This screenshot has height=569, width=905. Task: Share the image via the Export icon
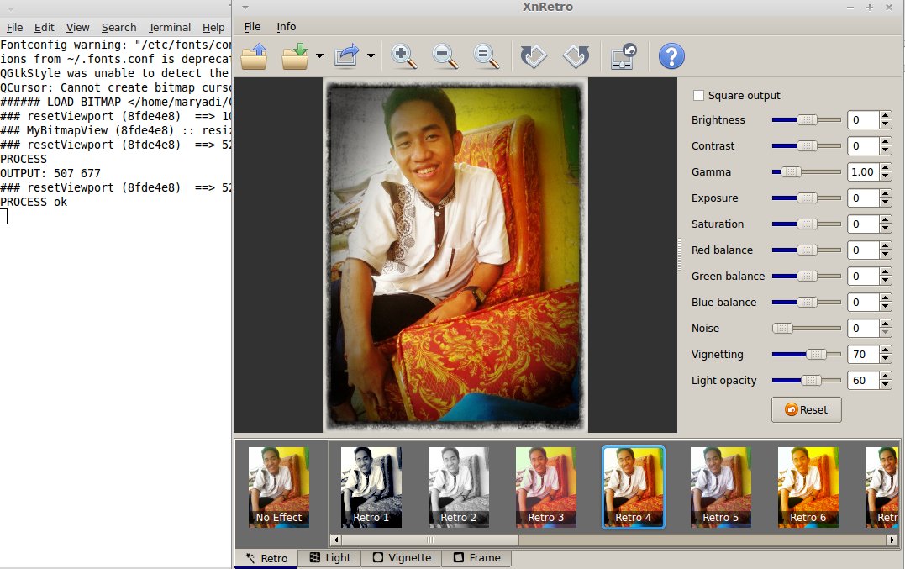point(346,56)
